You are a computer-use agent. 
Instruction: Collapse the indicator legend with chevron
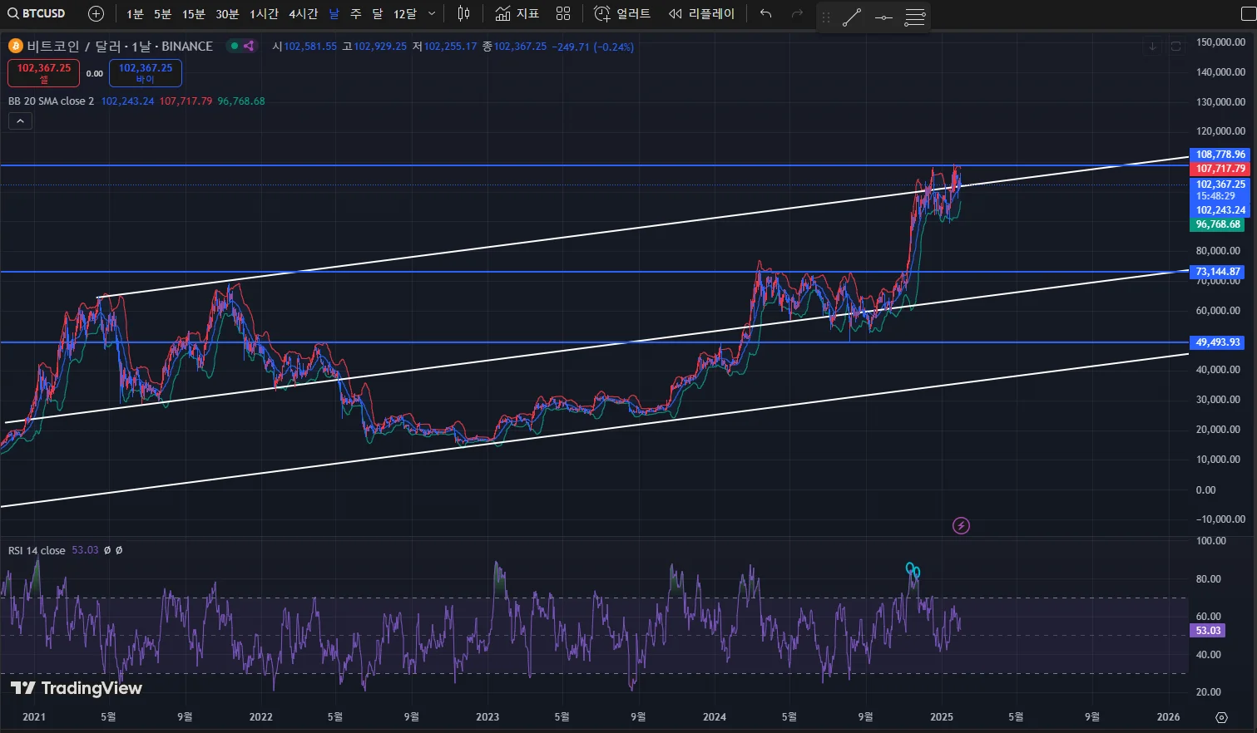tap(20, 121)
